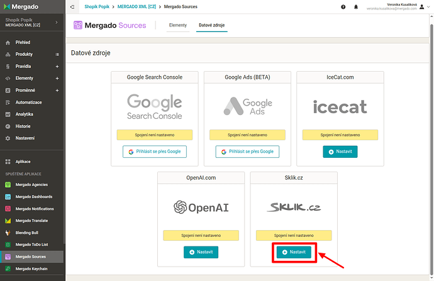
Task: Toggle the Produkty list indicator
Action: point(57,55)
